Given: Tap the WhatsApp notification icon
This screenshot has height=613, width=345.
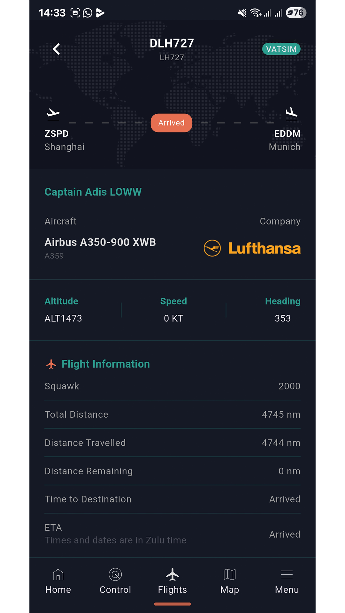Looking at the screenshot, I should (x=88, y=13).
